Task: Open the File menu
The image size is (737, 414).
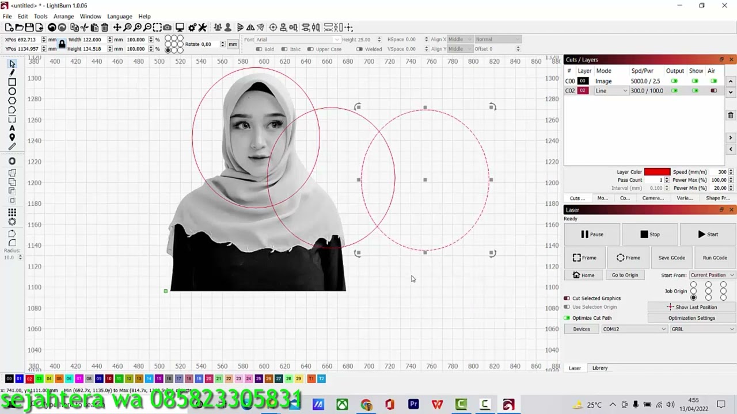Action: click(x=7, y=17)
